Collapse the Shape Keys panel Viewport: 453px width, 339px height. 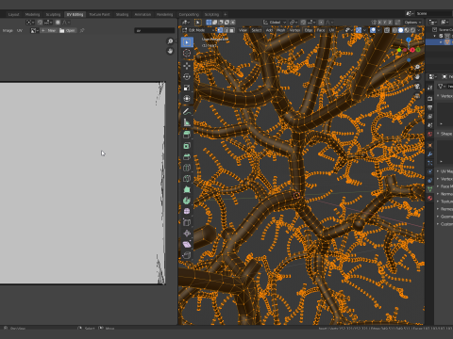(x=445, y=134)
